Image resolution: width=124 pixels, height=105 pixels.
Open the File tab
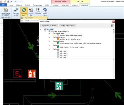pos(3,5)
